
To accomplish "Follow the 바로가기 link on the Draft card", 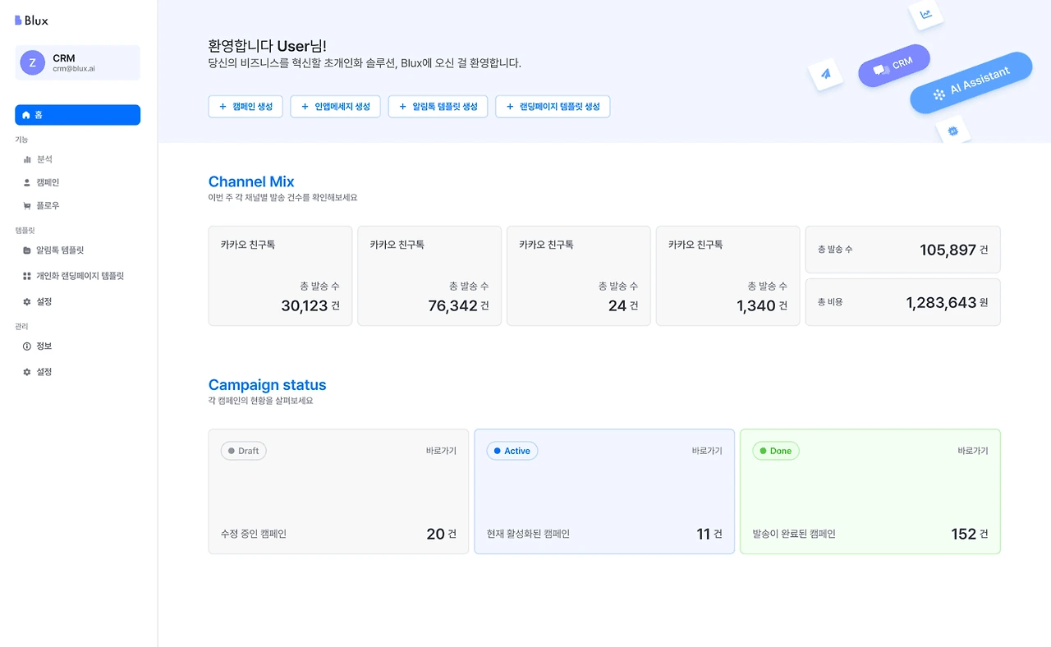I will [441, 451].
